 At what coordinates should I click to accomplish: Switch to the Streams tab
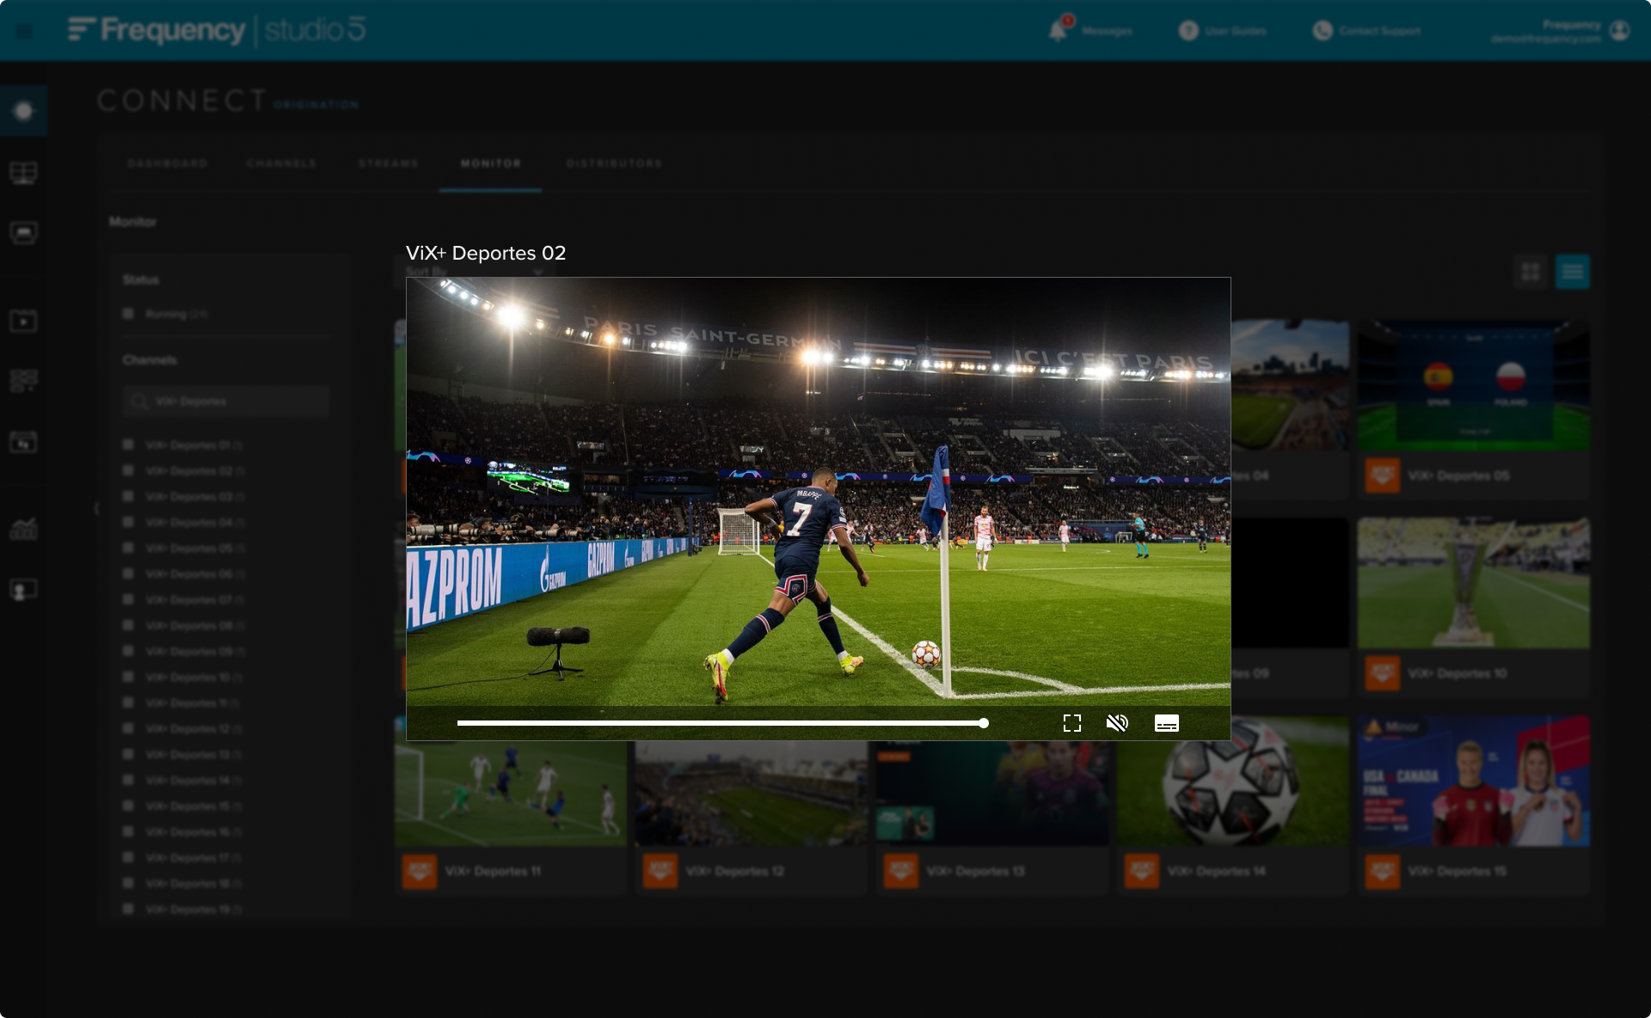click(x=389, y=163)
